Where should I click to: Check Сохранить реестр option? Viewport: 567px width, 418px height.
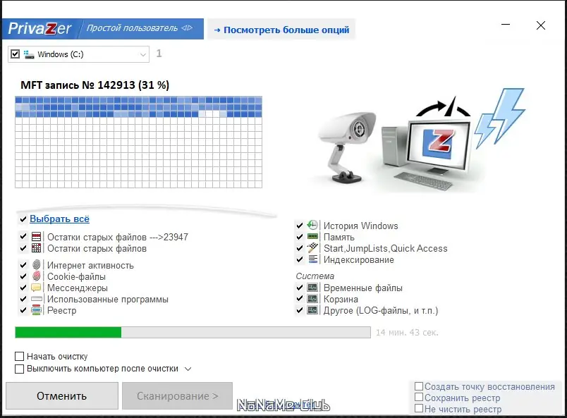(x=419, y=398)
